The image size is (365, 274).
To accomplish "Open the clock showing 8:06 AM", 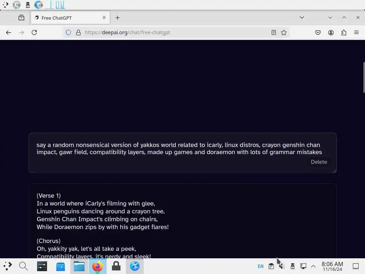I will click(332, 266).
